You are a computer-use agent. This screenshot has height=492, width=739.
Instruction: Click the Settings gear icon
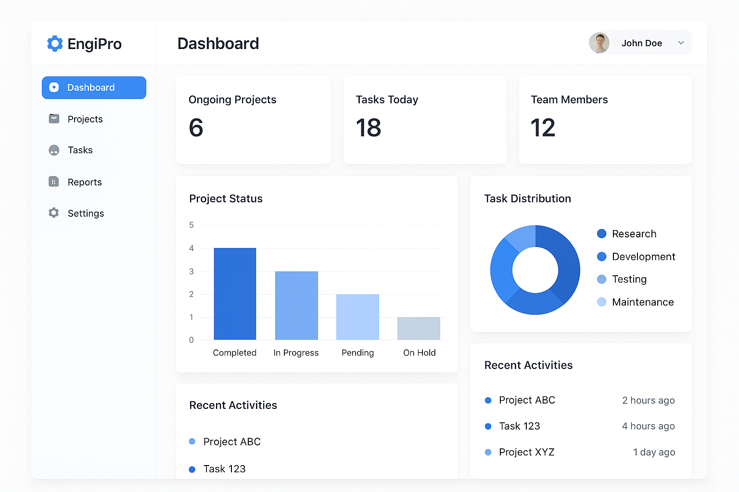[54, 213]
